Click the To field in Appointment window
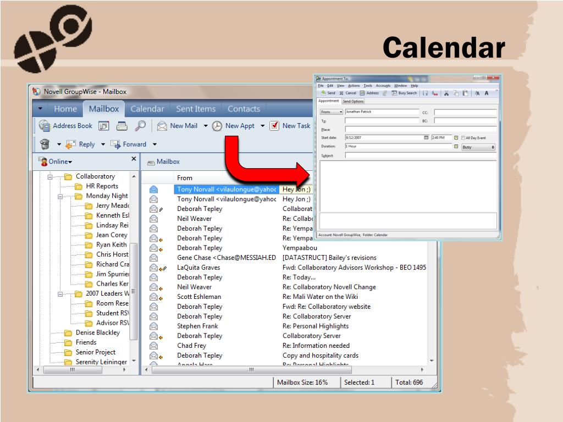Image resolution: width=563 pixels, height=422 pixels. pyautogui.click(x=382, y=121)
